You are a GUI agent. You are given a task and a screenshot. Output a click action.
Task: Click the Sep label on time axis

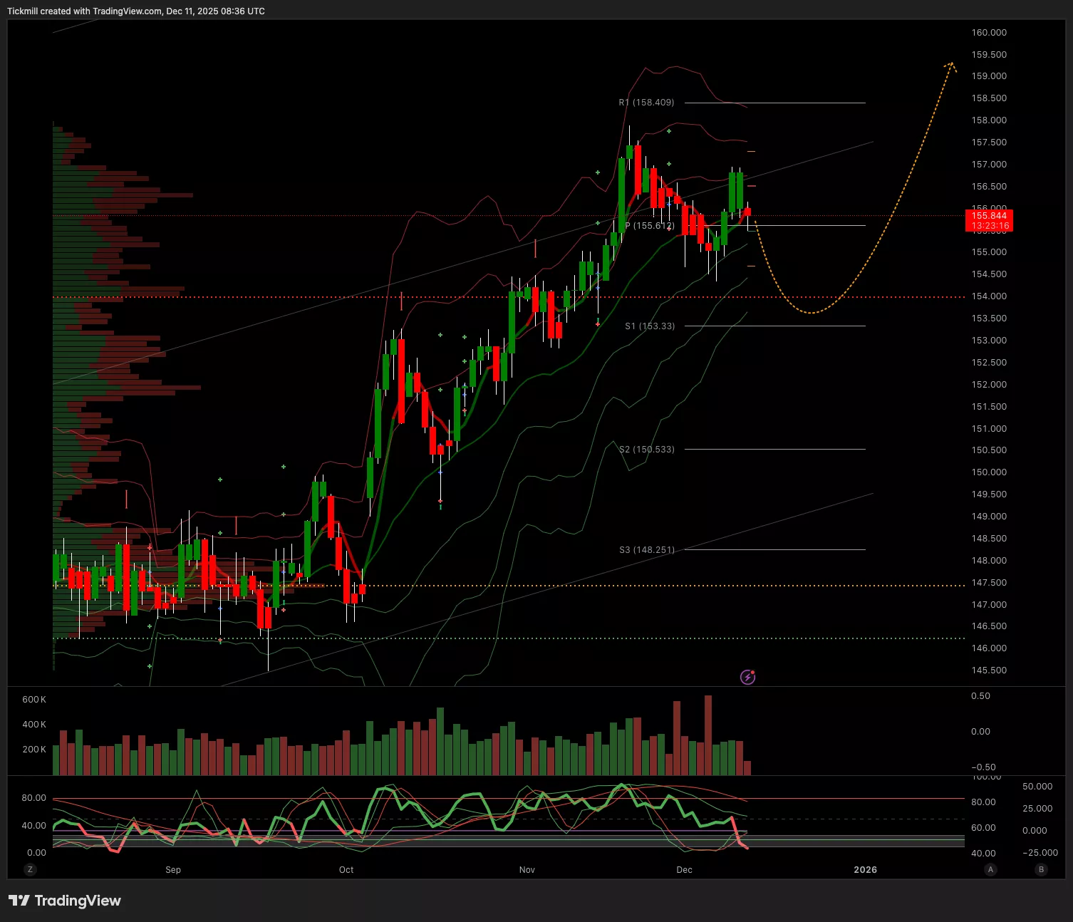(173, 870)
